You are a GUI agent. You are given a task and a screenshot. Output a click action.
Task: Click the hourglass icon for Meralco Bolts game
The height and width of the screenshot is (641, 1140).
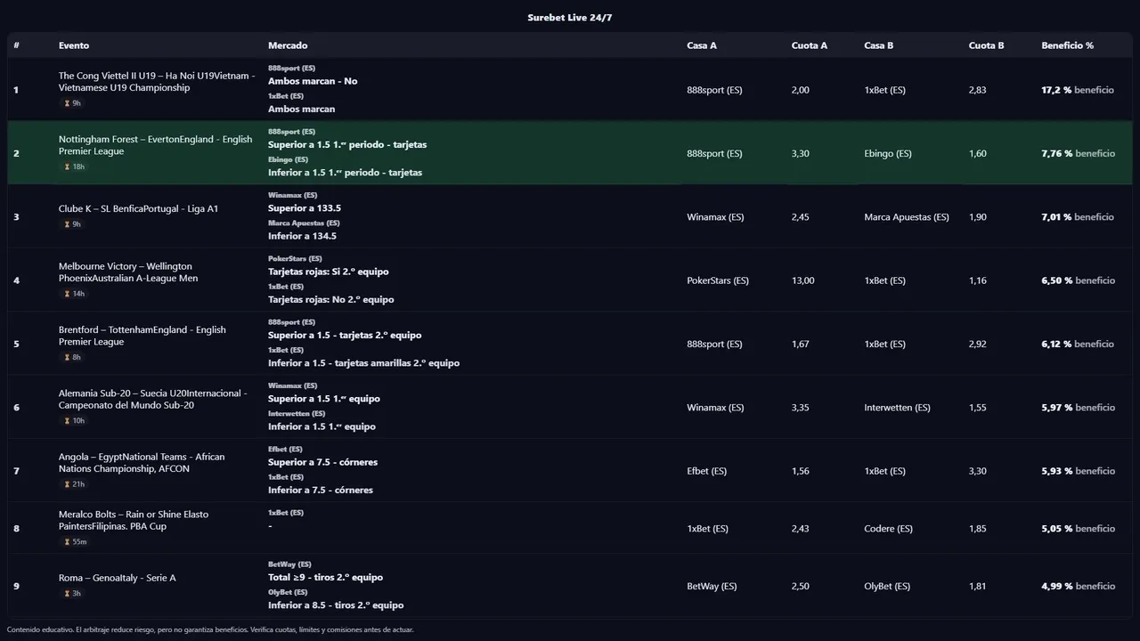point(67,542)
